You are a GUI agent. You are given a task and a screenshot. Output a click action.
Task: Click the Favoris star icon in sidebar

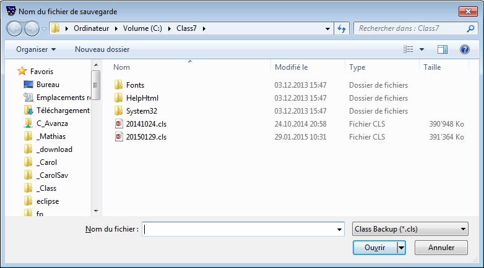(22, 71)
